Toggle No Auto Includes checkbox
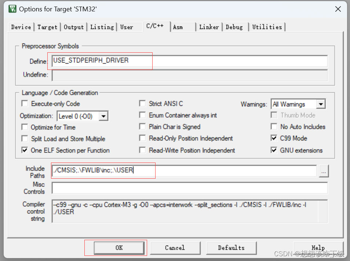The image size is (350, 261). 274,127
